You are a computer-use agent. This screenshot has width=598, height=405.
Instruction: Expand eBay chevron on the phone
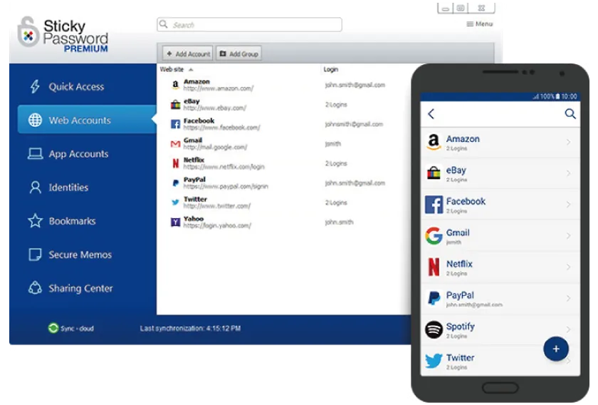click(x=568, y=173)
